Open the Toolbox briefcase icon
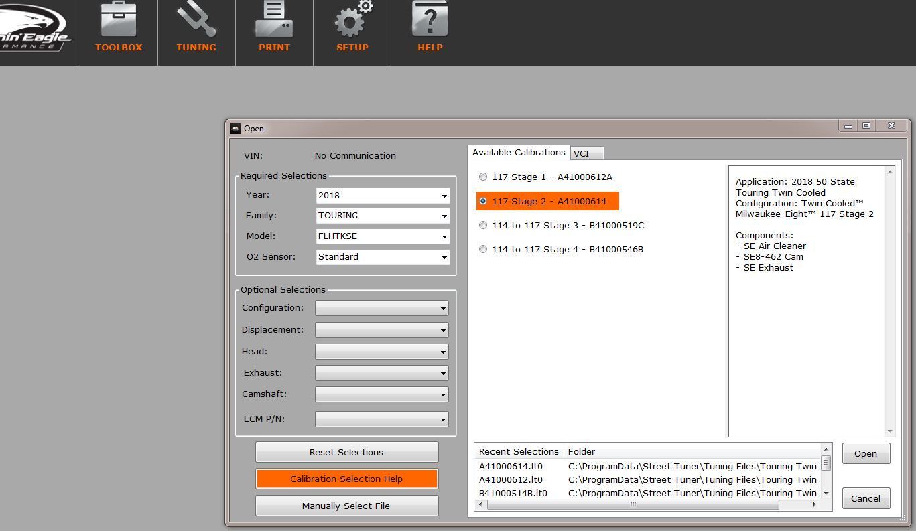Screen dimensions: 916x531 pos(119,21)
